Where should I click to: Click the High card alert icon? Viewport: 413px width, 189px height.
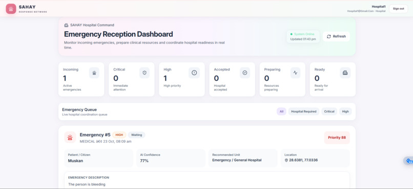pos(194,73)
